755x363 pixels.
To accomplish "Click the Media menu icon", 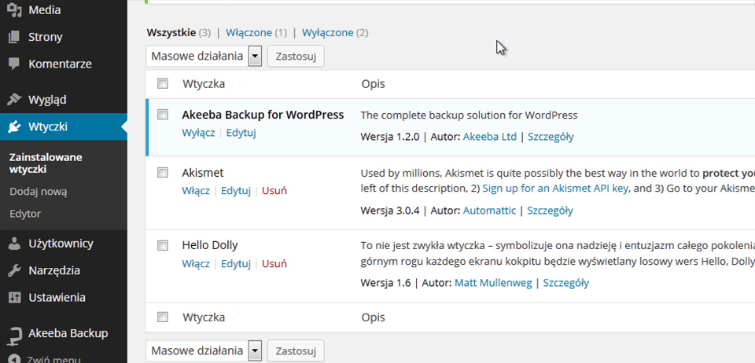I will 14,9.
